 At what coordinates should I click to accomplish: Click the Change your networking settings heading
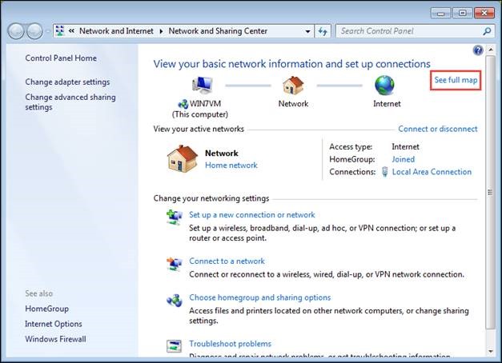pos(211,198)
